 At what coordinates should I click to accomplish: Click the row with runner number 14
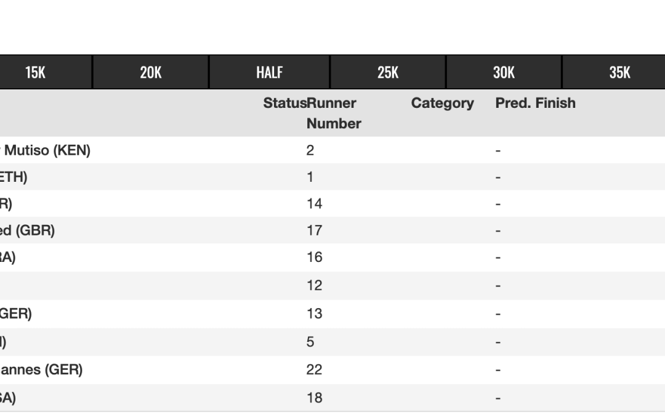pyautogui.click(x=314, y=204)
